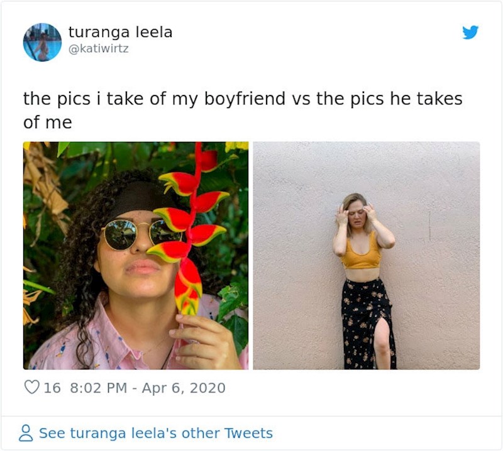
Task: Click the tweet text ending 'of me'
Action: click(47, 122)
